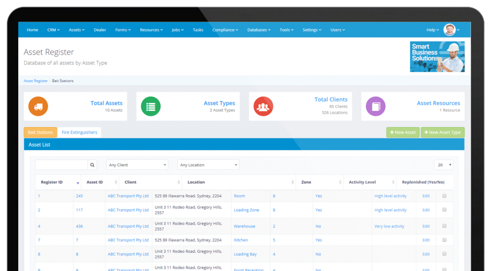Expand the Settings menu
490x271 pixels.
(312, 30)
